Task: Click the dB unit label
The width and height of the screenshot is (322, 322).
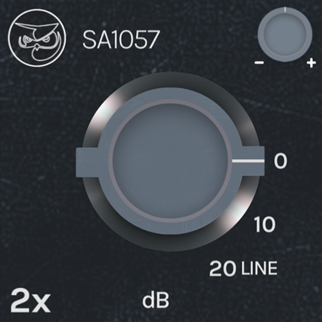Action: pyautogui.click(x=156, y=300)
